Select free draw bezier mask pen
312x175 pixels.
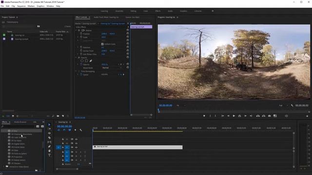(91, 61)
